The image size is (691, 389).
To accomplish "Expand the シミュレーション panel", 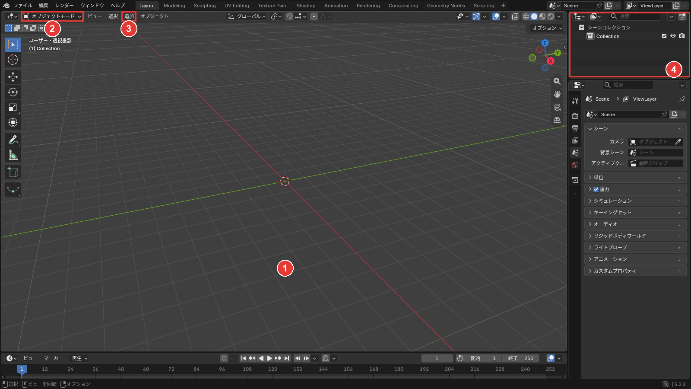I will (x=635, y=201).
